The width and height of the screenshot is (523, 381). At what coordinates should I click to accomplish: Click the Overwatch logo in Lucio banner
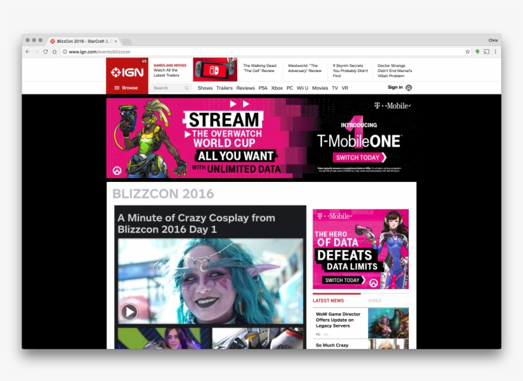pyautogui.click(x=117, y=171)
